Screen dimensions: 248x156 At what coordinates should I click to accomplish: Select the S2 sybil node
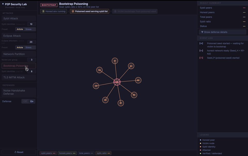tap(131, 66)
